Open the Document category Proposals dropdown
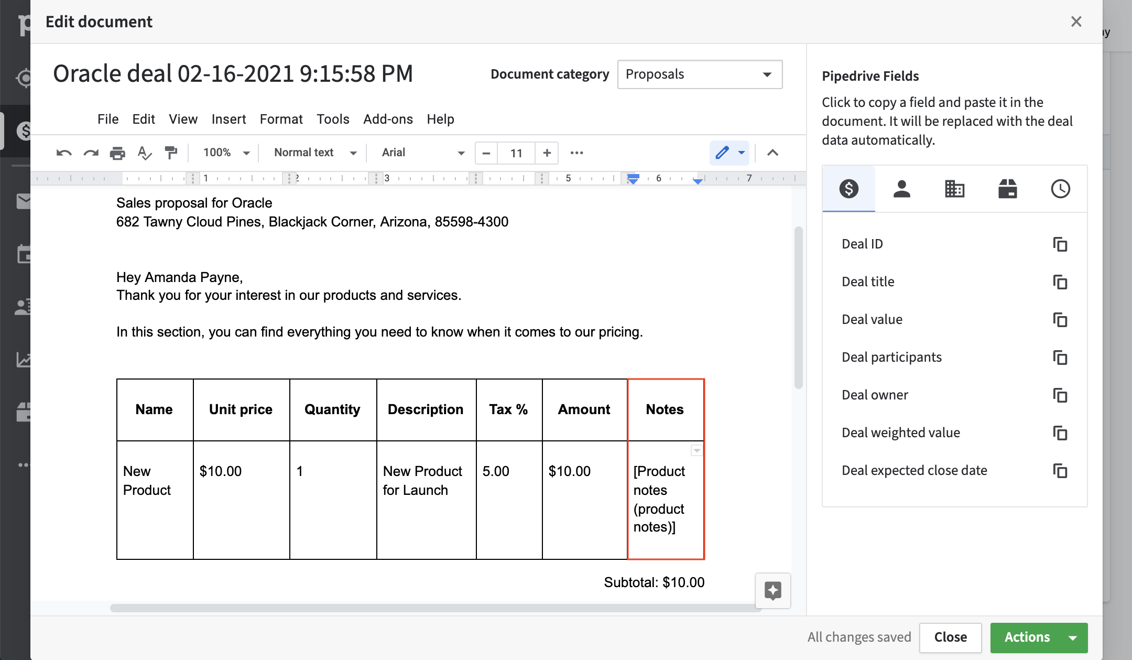This screenshot has height=660, width=1132. pyautogui.click(x=700, y=74)
